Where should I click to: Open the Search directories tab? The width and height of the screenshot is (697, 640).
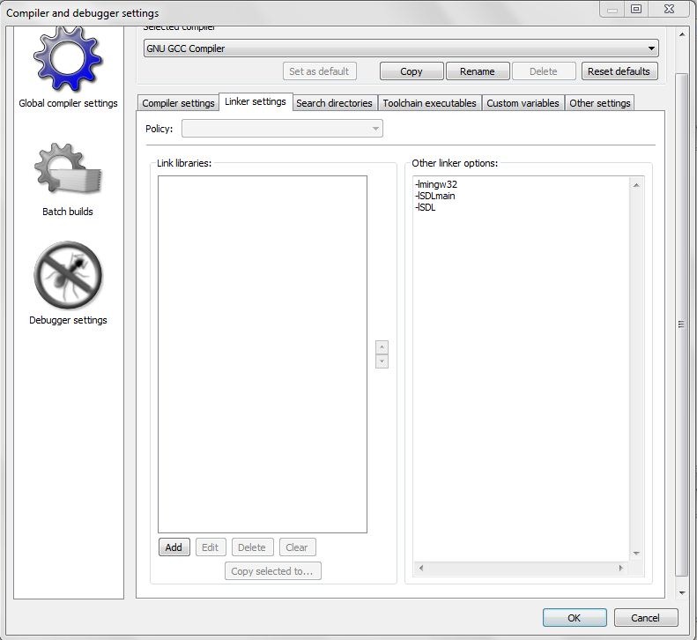pos(334,103)
